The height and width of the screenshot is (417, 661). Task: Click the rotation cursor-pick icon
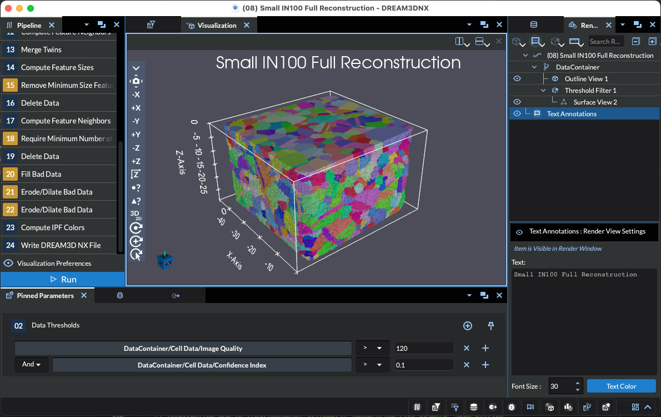(x=136, y=255)
